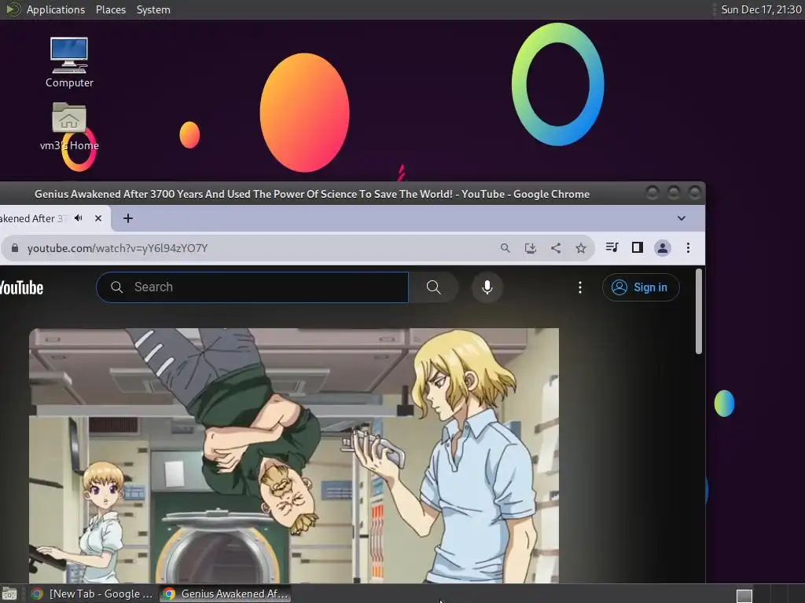The height and width of the screenshot is (603, 805).
Task: Minimize the Chrome window
Action: [x=652, y=193]
